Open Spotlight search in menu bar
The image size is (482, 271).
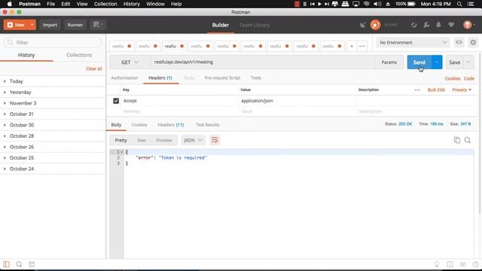tap(459, 4)
